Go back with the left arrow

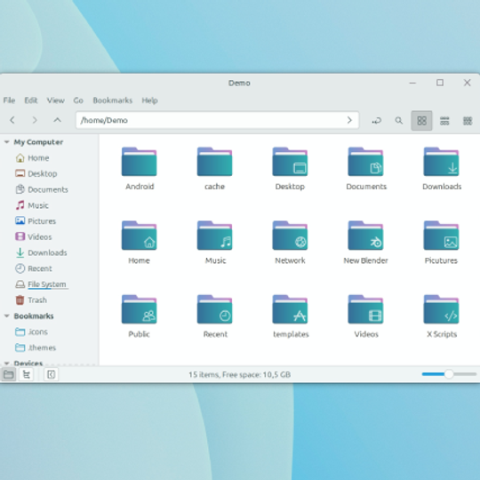coord(12,120)
